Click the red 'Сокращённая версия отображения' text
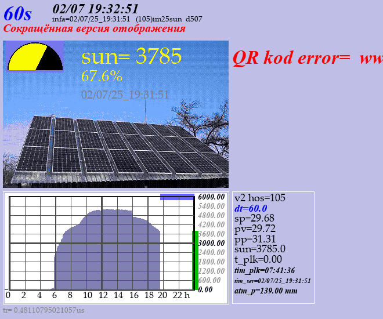Viewport: 383px width, 319px height. click(94, 28)
